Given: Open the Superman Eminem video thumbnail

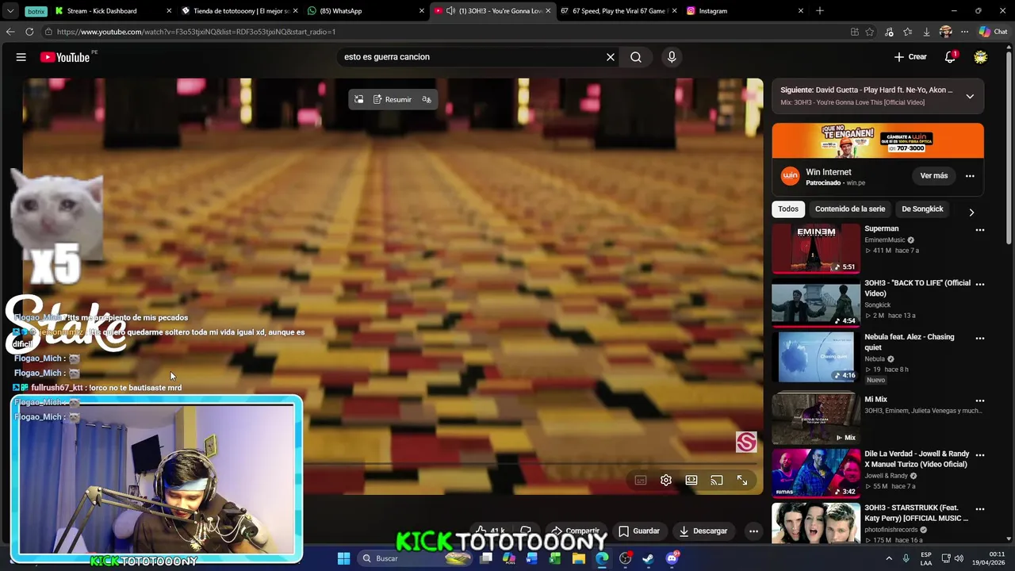Looking at the screenshot, I should tap(816, 249).
